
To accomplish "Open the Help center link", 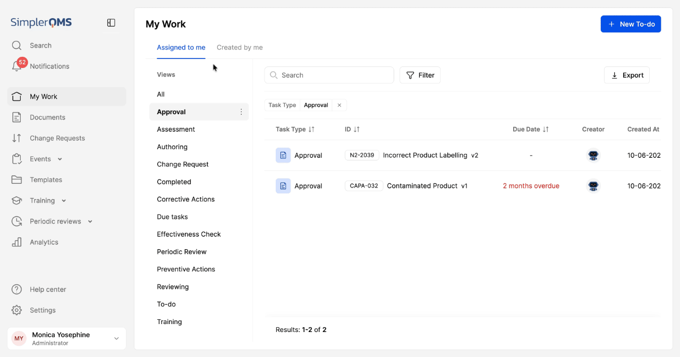I will (x=48, y=290).
